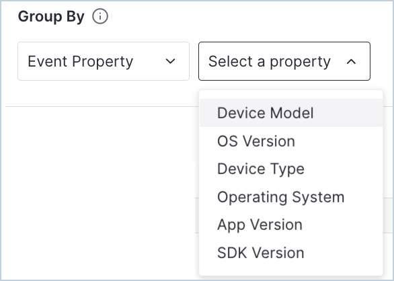Open the Group By info icon
This screenshot has width=394, height=281.
tap(100, 17)
